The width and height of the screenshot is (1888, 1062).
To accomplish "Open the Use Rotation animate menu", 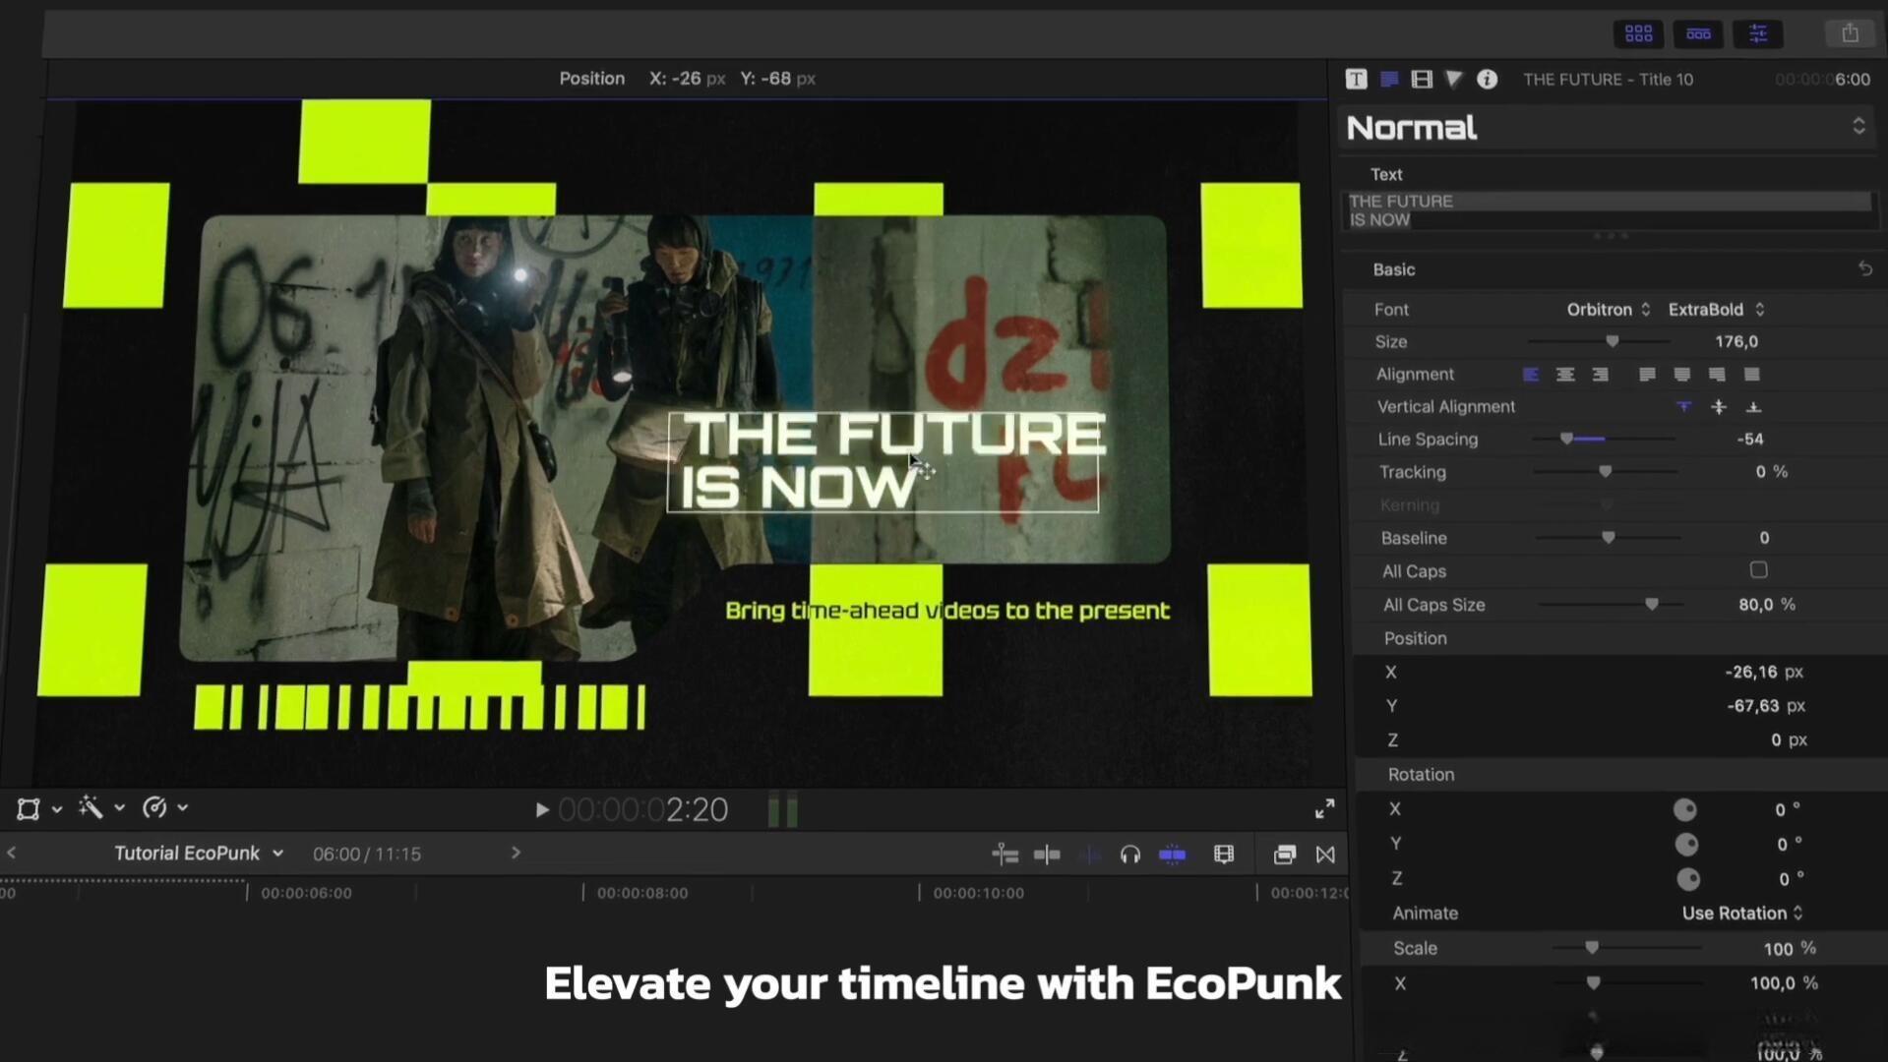I will 1741,914.
